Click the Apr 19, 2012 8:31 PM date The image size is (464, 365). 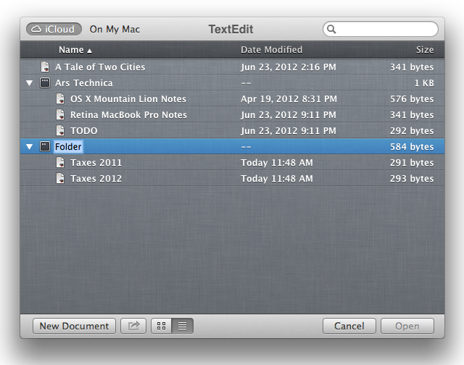coord(289,99)
